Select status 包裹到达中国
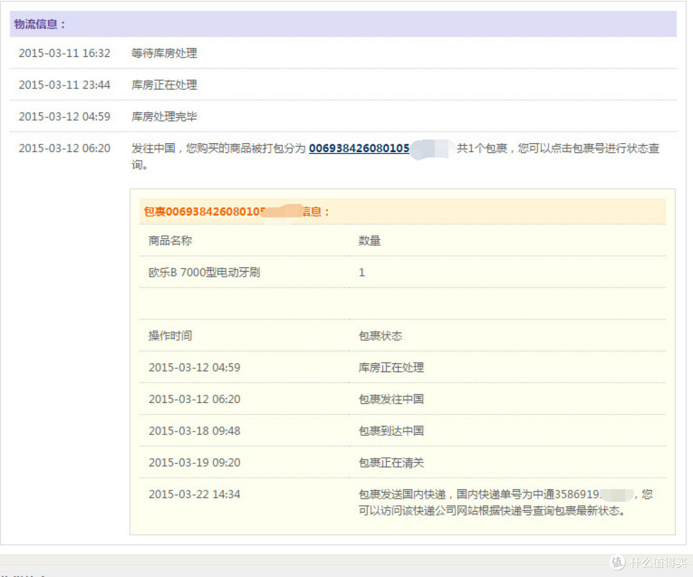The height and width of the screenshot is (577, 693). click(x=391, y=431)
